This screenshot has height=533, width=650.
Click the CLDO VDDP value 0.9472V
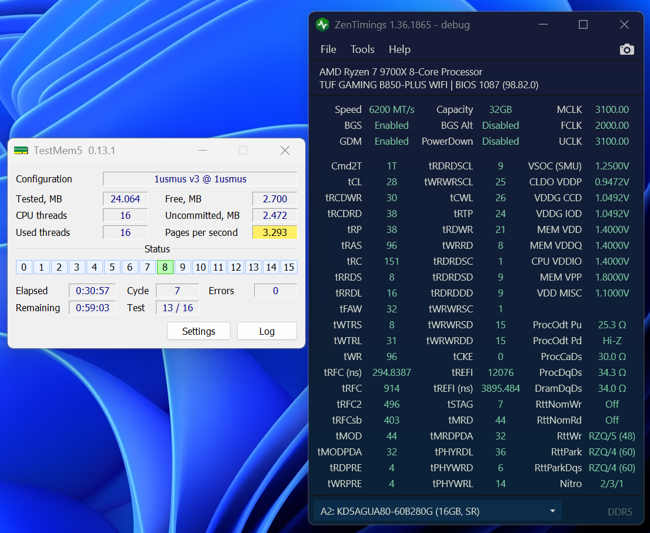click(x=612, y=182)
